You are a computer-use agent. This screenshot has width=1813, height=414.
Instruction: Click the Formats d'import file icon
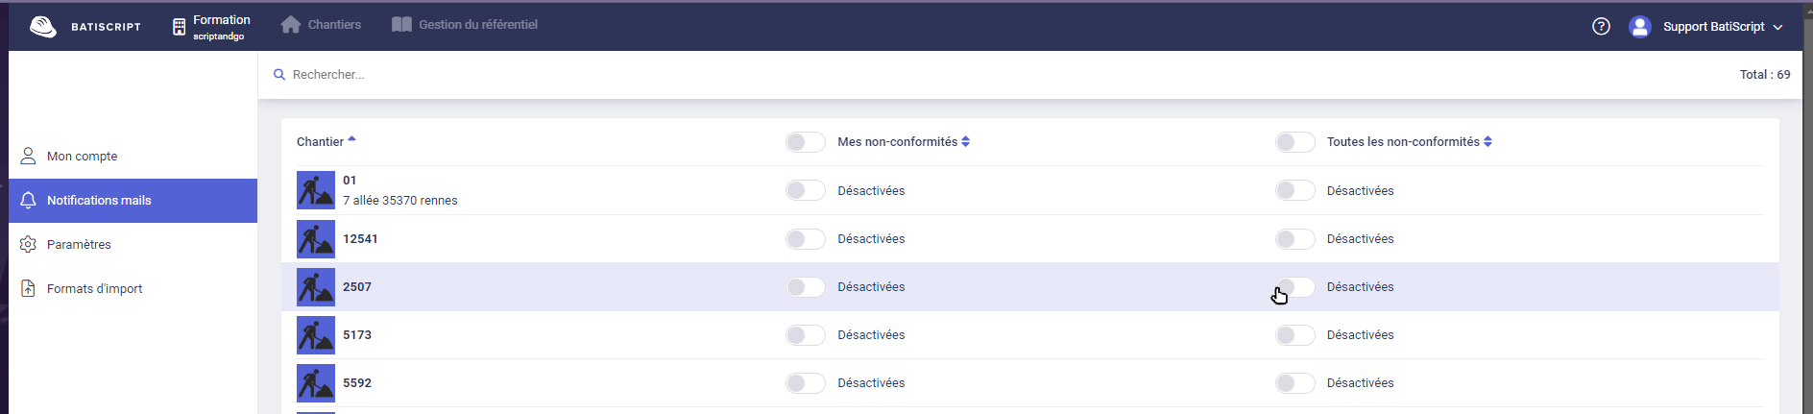(28, 288)
